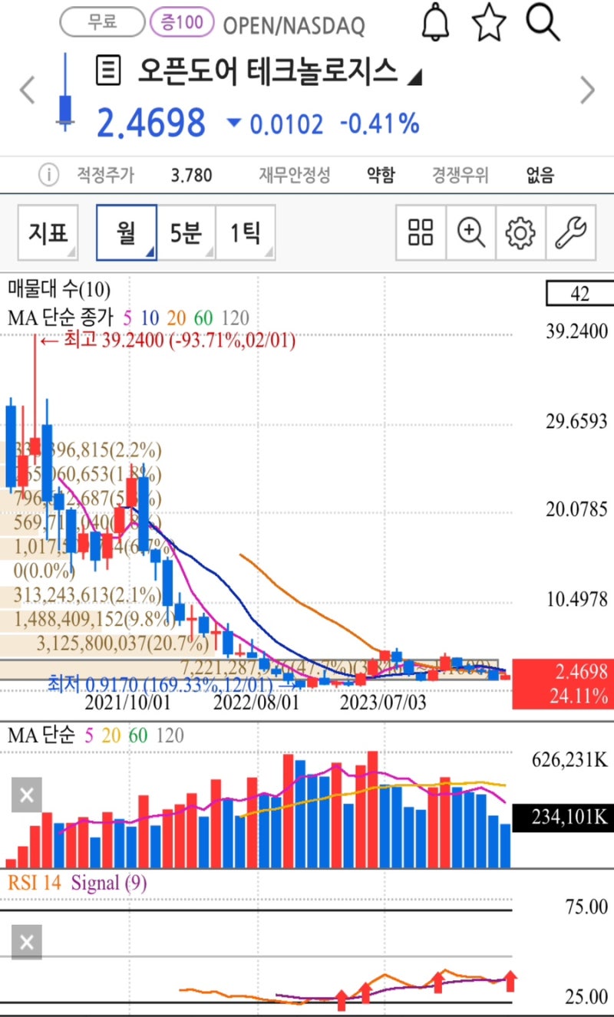
Task: Tap the Signal (9) indicator label
Action: click(109, 883)
